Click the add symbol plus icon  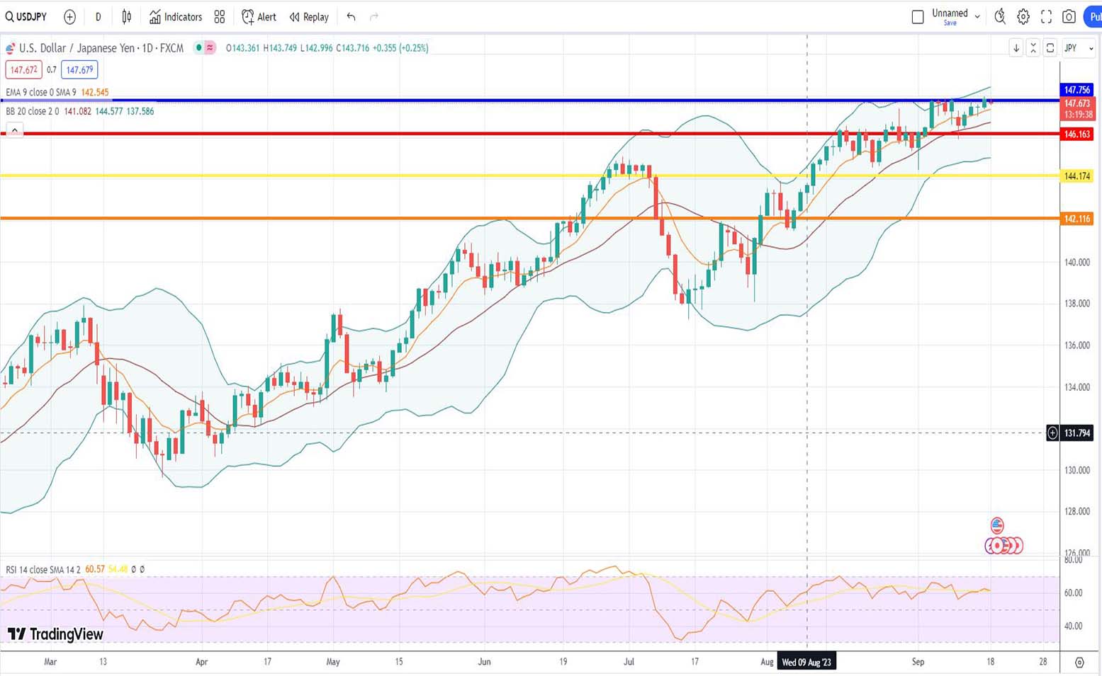[69, 17]
